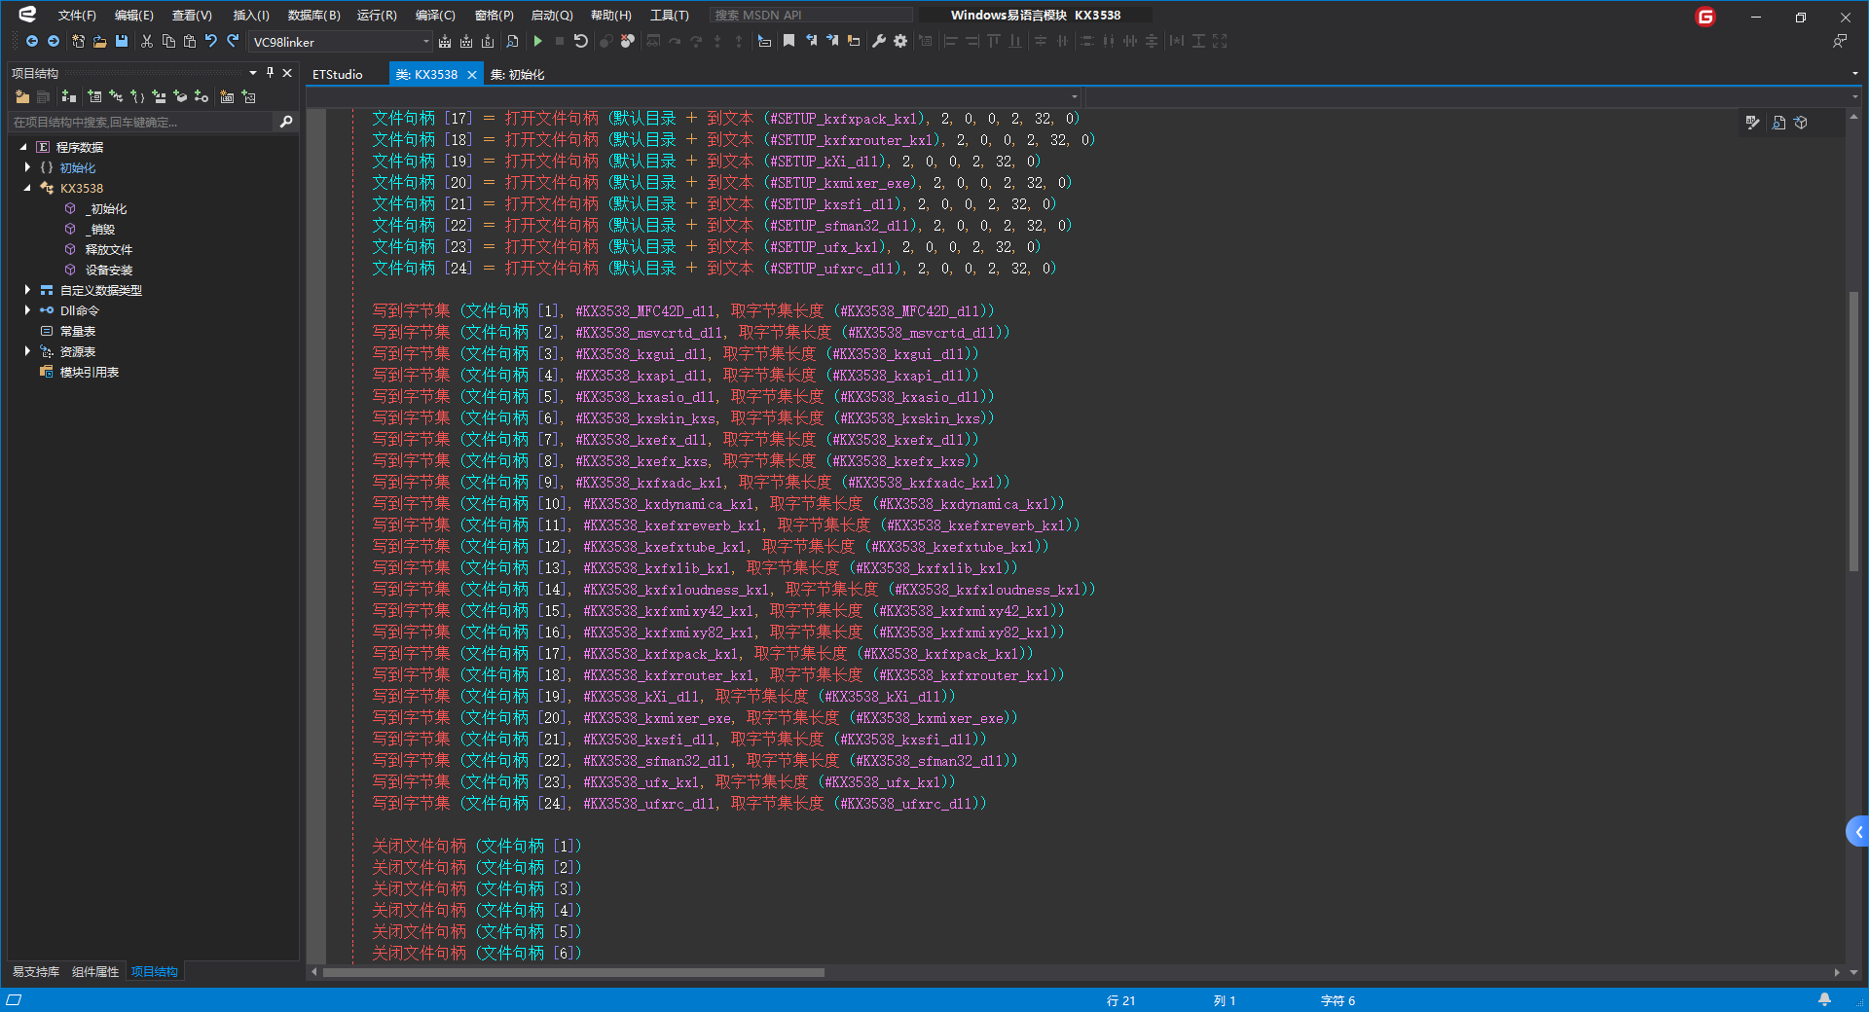Click the search-in-document magnifier toolbar icon
This screenshot has width=1869, height=1012.
point(512,41)
